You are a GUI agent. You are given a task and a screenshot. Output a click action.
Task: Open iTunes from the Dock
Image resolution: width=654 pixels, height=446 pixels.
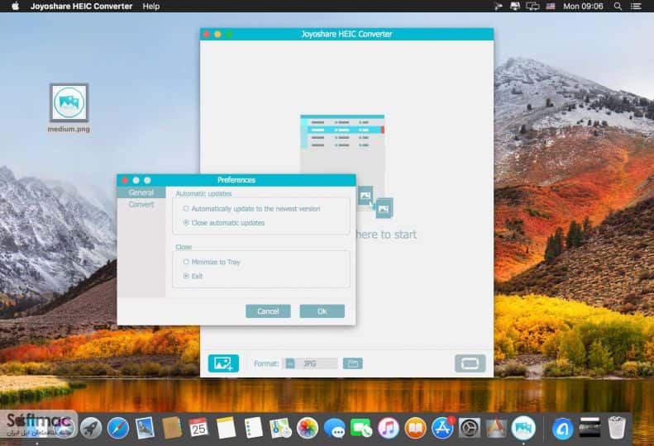click(x=388, y=428)
